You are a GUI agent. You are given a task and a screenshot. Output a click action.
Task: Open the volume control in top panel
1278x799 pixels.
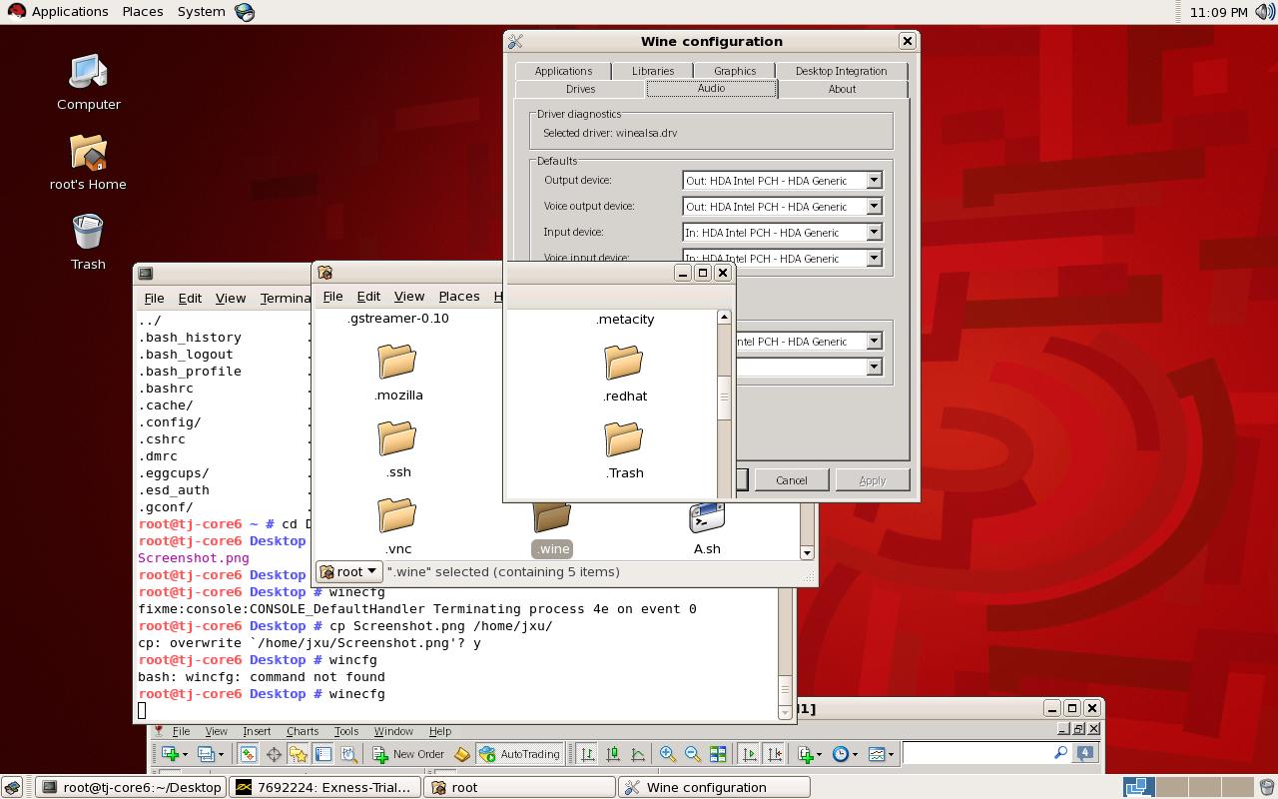1265,12
